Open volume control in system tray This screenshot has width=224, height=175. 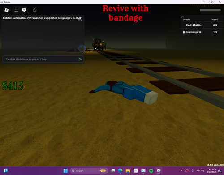click(x=202, y=171)
